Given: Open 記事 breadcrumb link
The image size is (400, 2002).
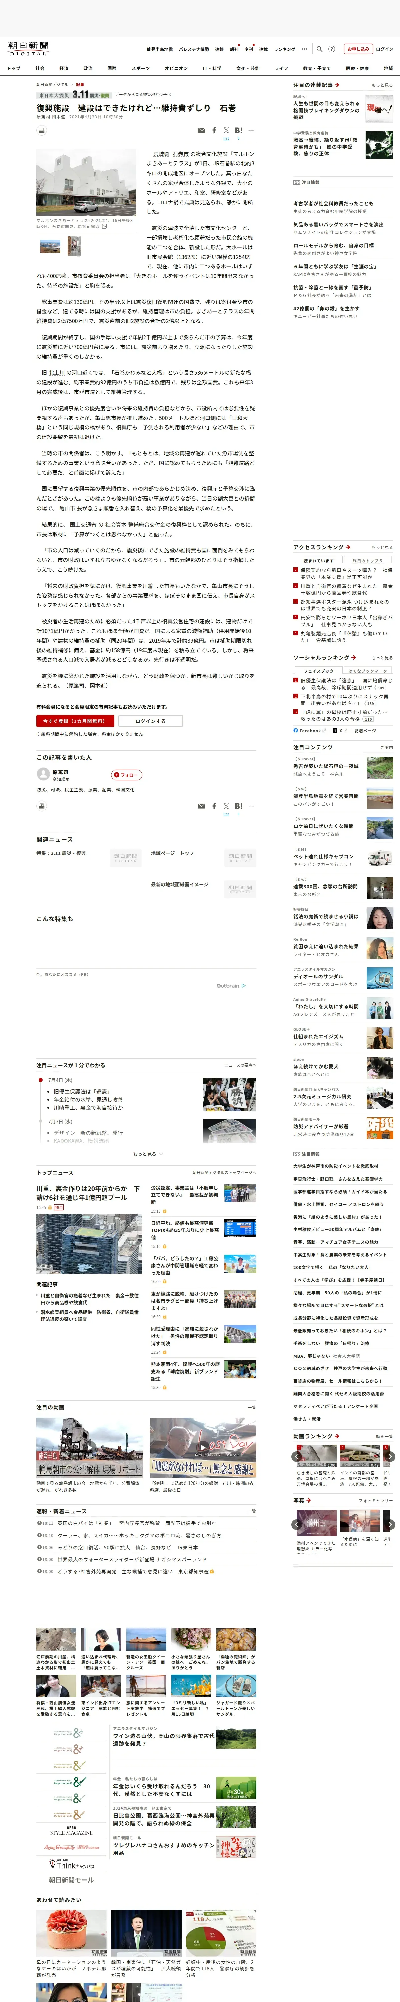Looking at the screenshot, I should point(80,85).
